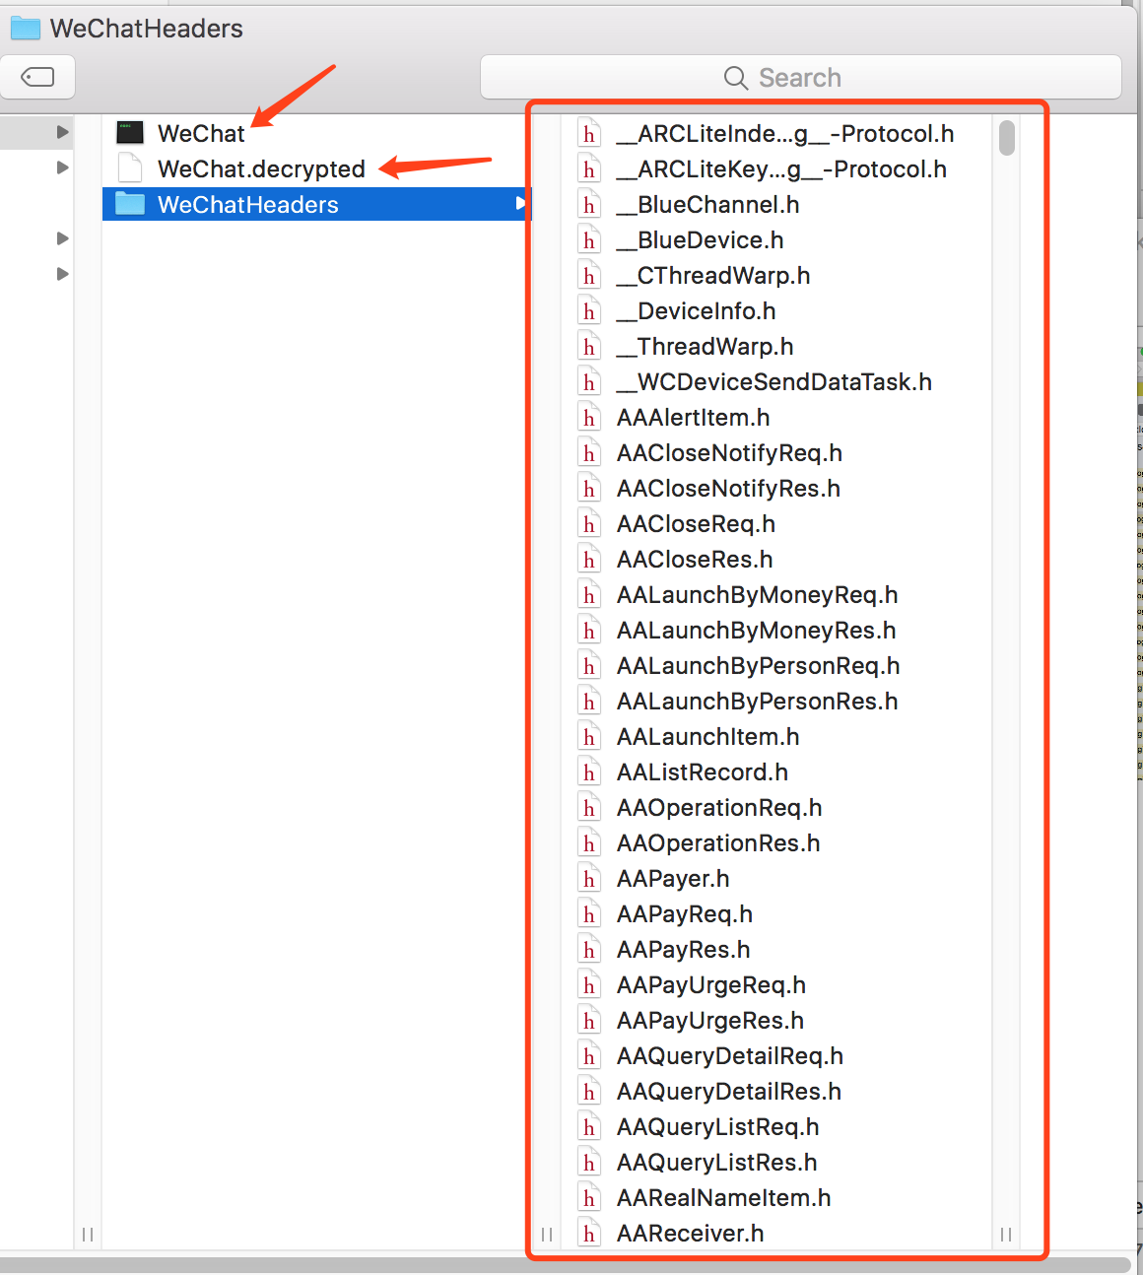Click header icon of __ARCLiteInde...g__-Protocol.h
1143x1275 pixels.
[589, 133]
